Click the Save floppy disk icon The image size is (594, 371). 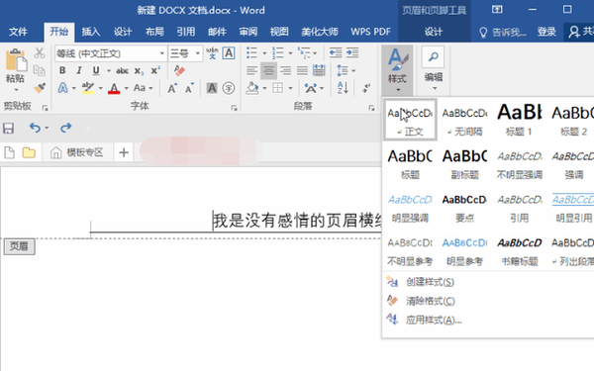[8, 128]
